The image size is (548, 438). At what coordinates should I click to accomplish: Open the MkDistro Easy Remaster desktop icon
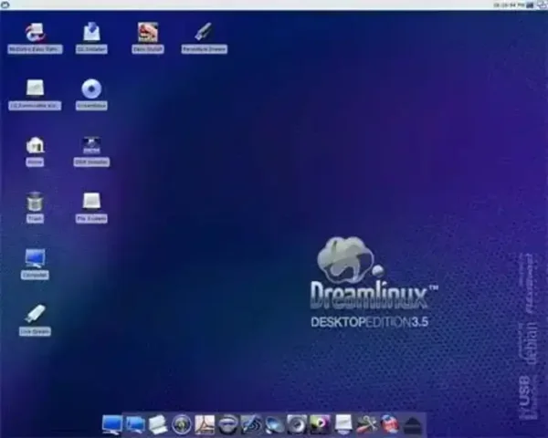(x=35, y=32)
